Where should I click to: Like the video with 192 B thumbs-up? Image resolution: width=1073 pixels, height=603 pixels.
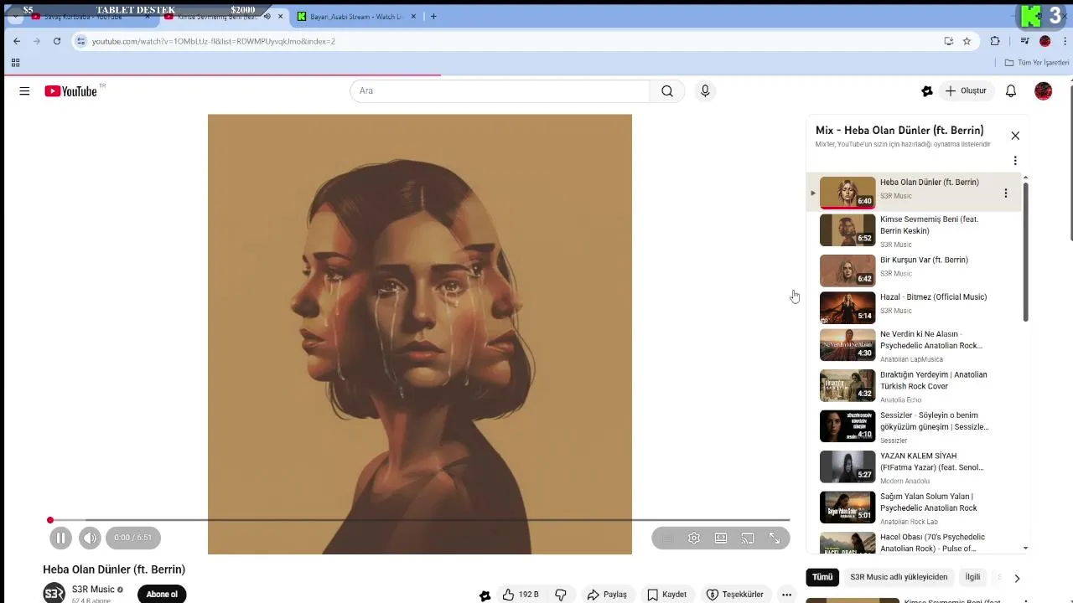[521, 595]
